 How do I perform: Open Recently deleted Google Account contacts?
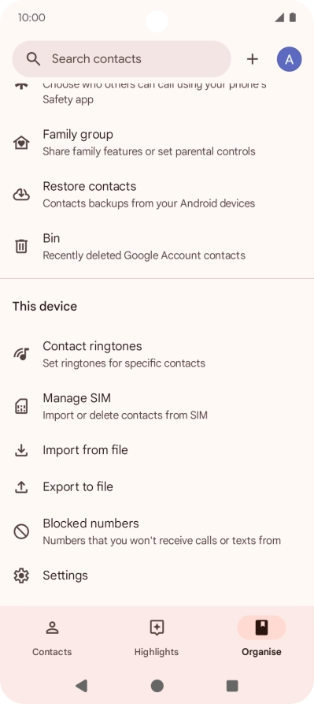click(x=144, y=255)
